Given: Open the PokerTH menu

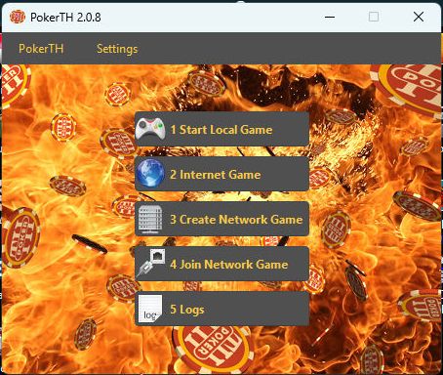Looking at the screenshot, I should coord(41,49).
